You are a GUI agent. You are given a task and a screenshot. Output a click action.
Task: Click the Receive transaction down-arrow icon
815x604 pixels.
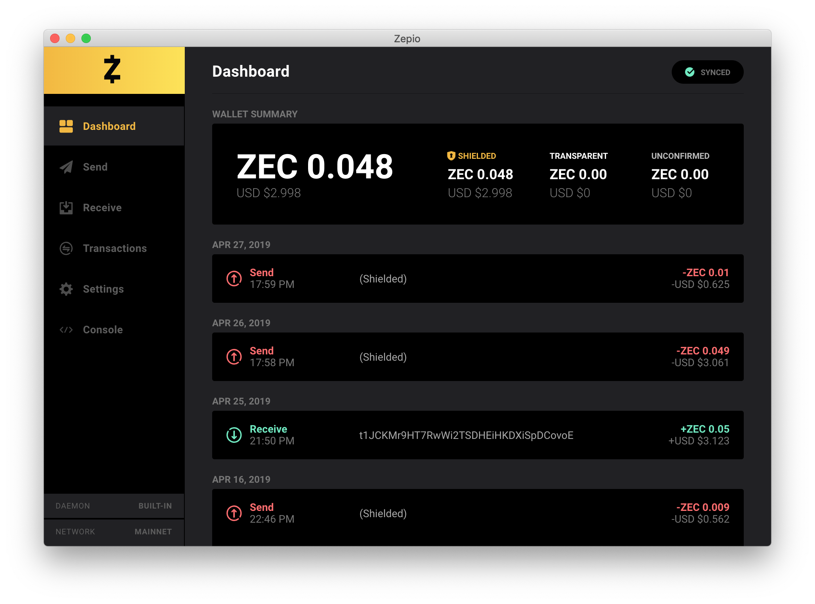pyautogui.click(x=234, y=435)
